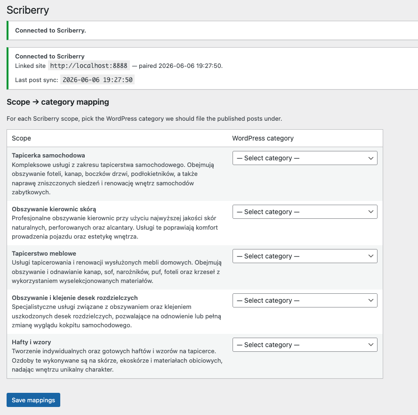
Task: Open category dropdown for Obszywanie i klejenie desek rozdzielczych
Action: coord(305,300)
